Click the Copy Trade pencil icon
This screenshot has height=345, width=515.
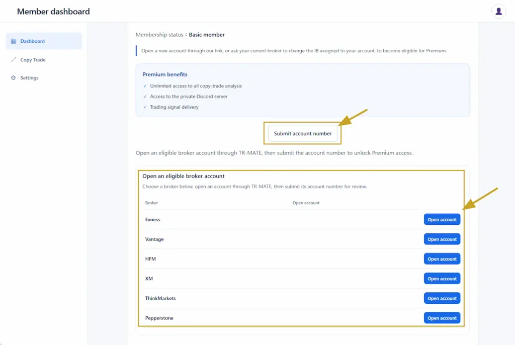pos(14,60)
